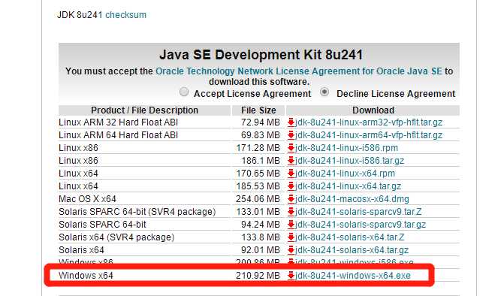
Task: Click the Product / File Description column header
Action: click(x=145, y=110)
